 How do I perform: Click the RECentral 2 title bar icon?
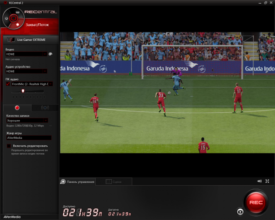[x=5, y=3]
